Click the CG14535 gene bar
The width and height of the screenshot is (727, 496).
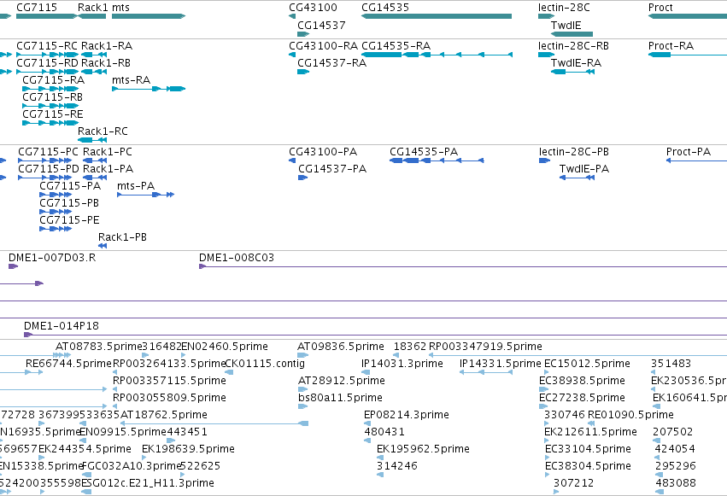(x=437, y=16)
